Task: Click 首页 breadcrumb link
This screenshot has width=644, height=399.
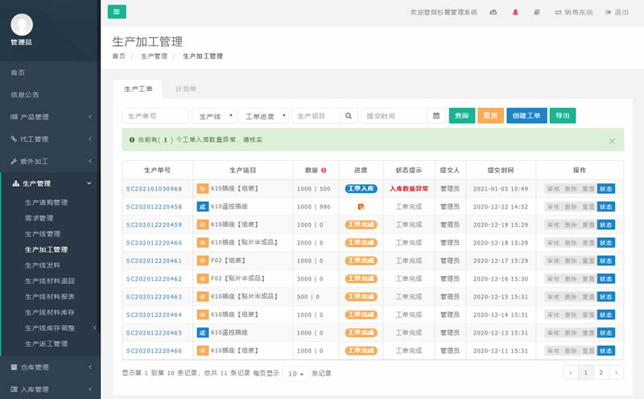Action: click(x=118, y=56)
